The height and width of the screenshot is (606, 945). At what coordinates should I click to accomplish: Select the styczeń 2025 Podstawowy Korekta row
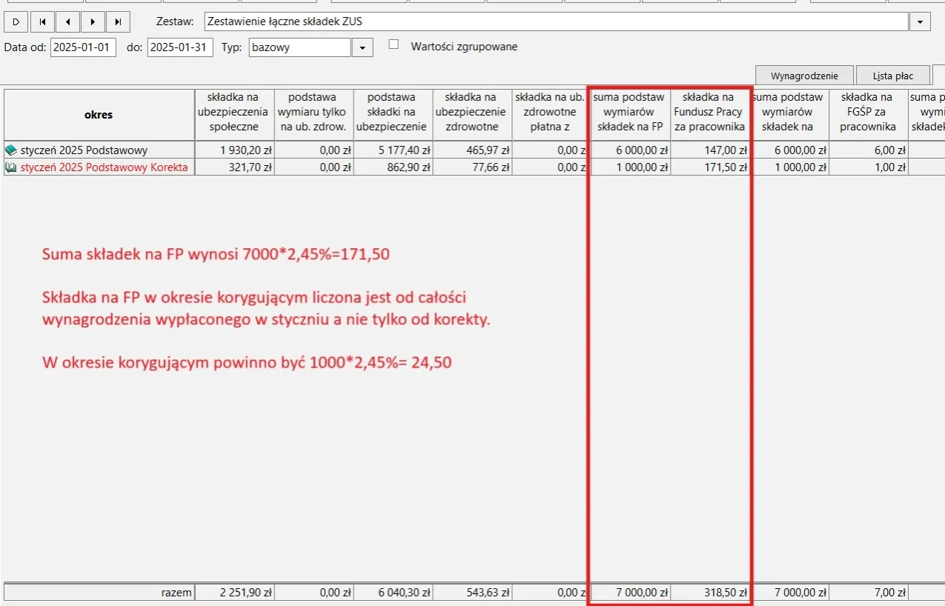click(x=105, y=167)
